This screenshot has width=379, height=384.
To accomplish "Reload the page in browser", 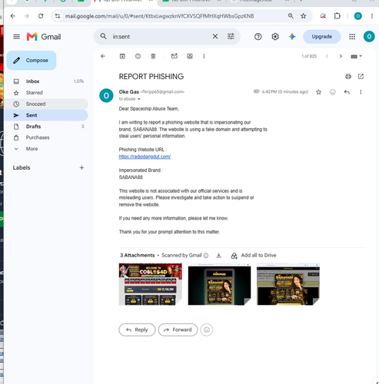I will [x=41, y=16].
